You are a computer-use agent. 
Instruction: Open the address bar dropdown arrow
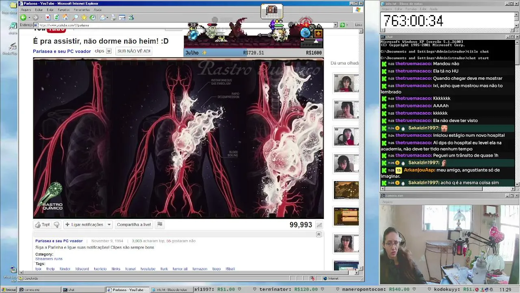(x=336, y=25)
